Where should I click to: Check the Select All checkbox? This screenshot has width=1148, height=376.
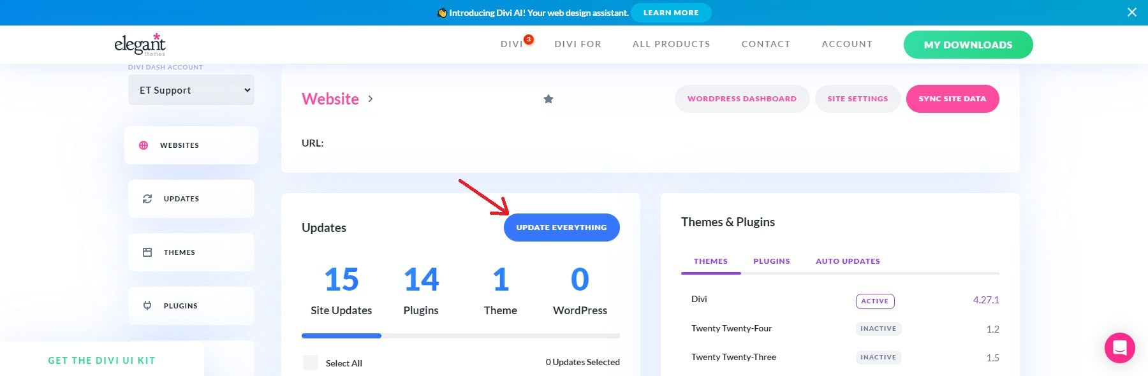(x=311, y=363)
